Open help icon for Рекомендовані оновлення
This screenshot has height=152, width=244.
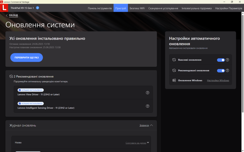[x=227, y=70]
